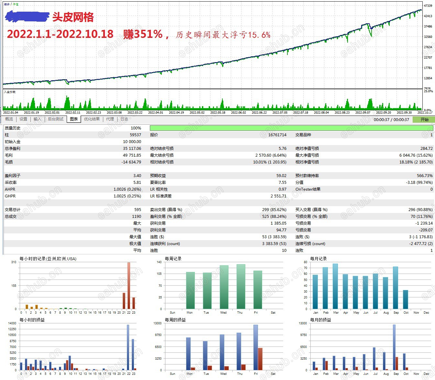Image resolution: width=435 pixels, height=380 pixels.
Task: Click the average profit trade value 94.77
Action: click(282, 230)
